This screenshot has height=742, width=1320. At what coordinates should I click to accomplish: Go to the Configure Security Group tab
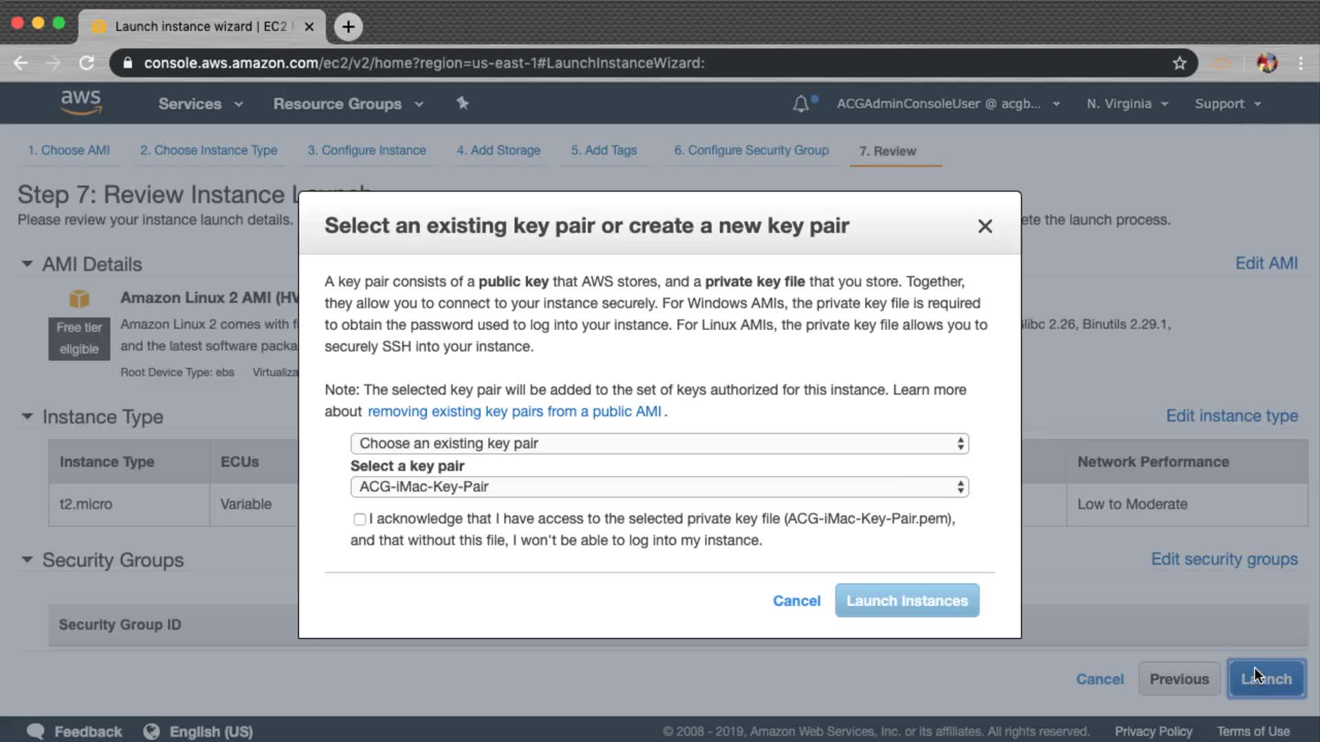pos(751,150)
